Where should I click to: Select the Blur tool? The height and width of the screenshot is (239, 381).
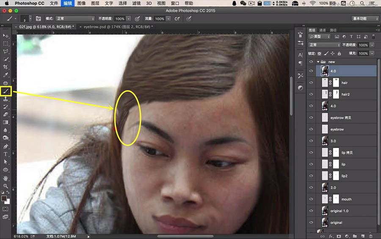[x=6, y=130]
